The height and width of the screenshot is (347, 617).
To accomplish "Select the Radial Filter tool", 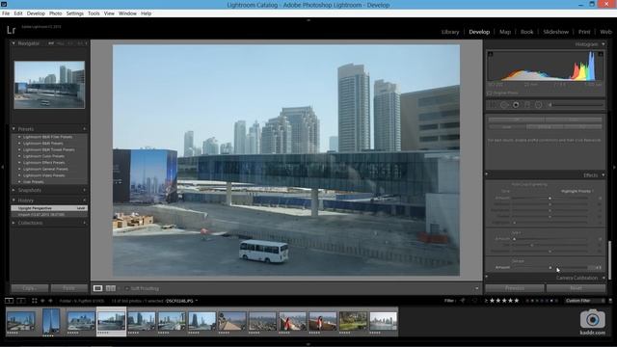I will pyautogui.click(x=539, y=105).
